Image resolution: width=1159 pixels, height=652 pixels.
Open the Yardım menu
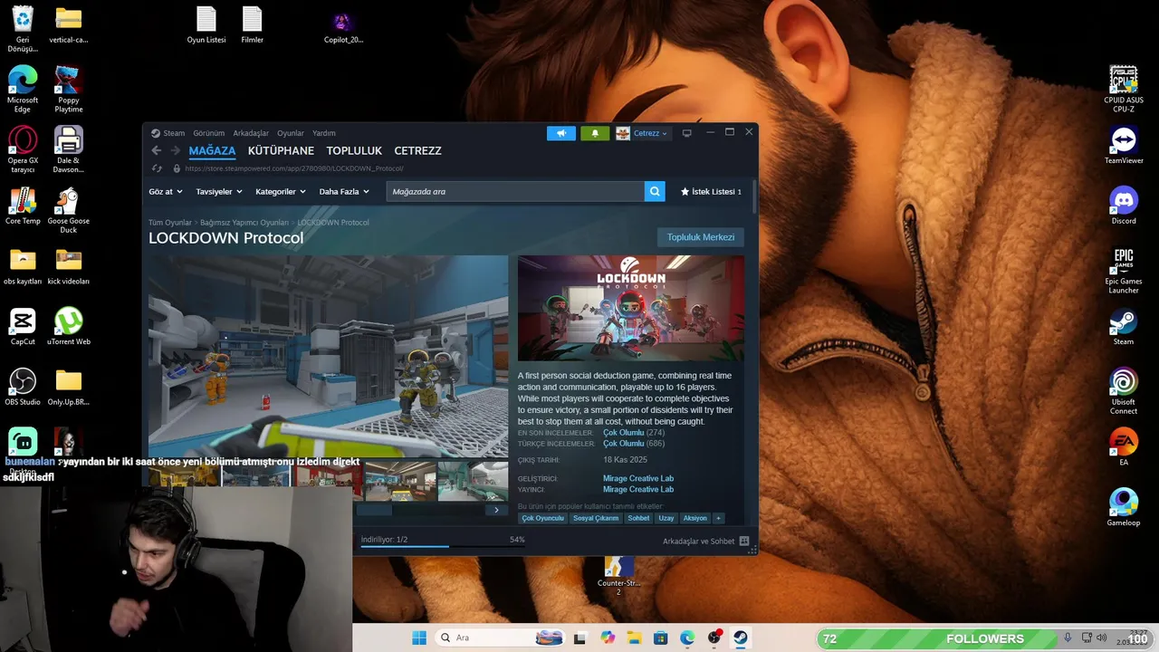[x=324, y=133]
